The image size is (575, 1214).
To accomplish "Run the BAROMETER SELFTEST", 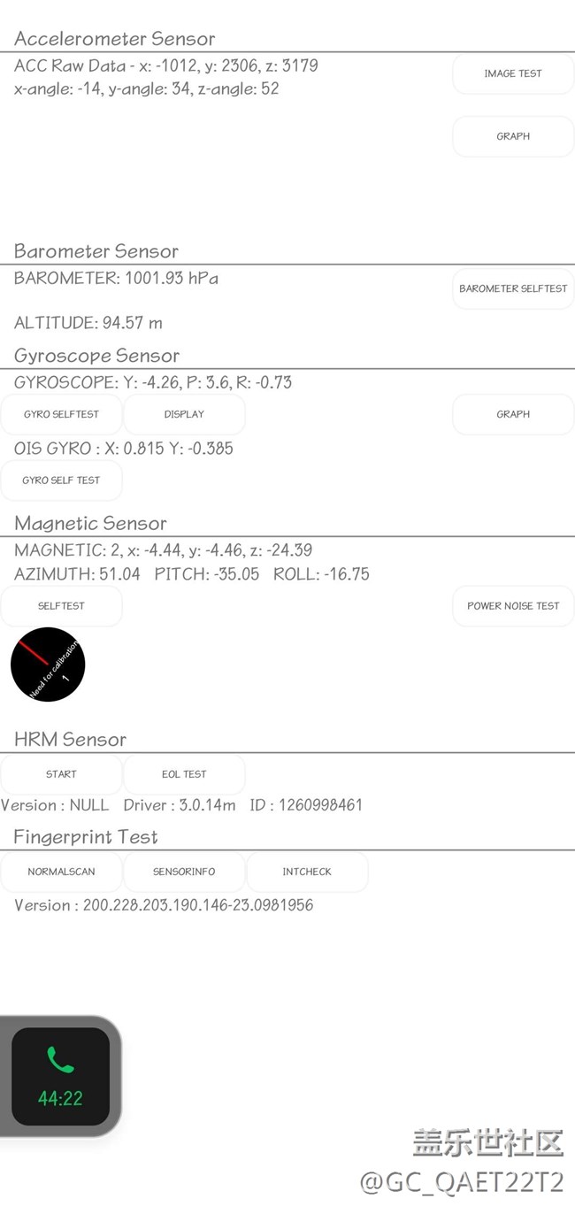I will pos(513,288).
